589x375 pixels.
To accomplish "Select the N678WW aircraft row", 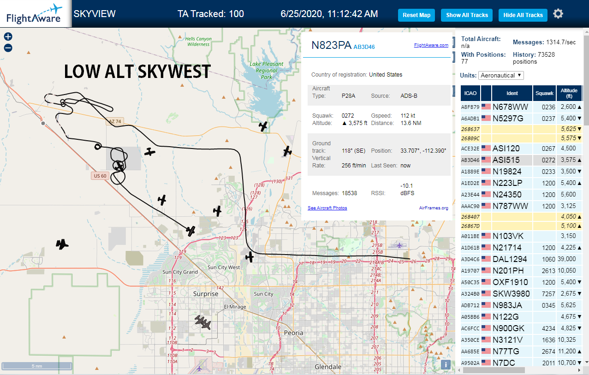I will tap(522, 107).
